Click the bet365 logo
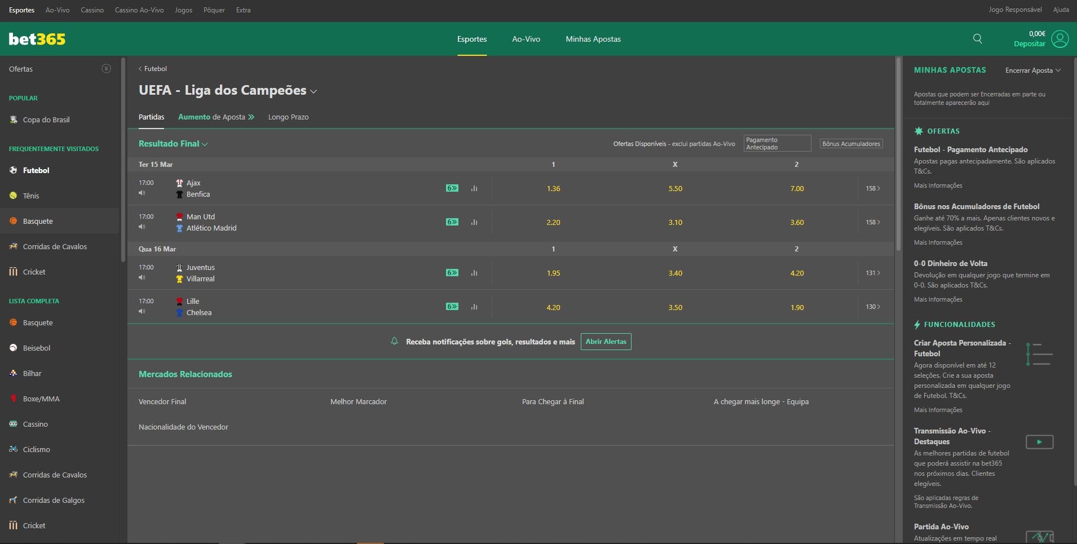This screenshot has height=544, width=1077. point(37,39)
